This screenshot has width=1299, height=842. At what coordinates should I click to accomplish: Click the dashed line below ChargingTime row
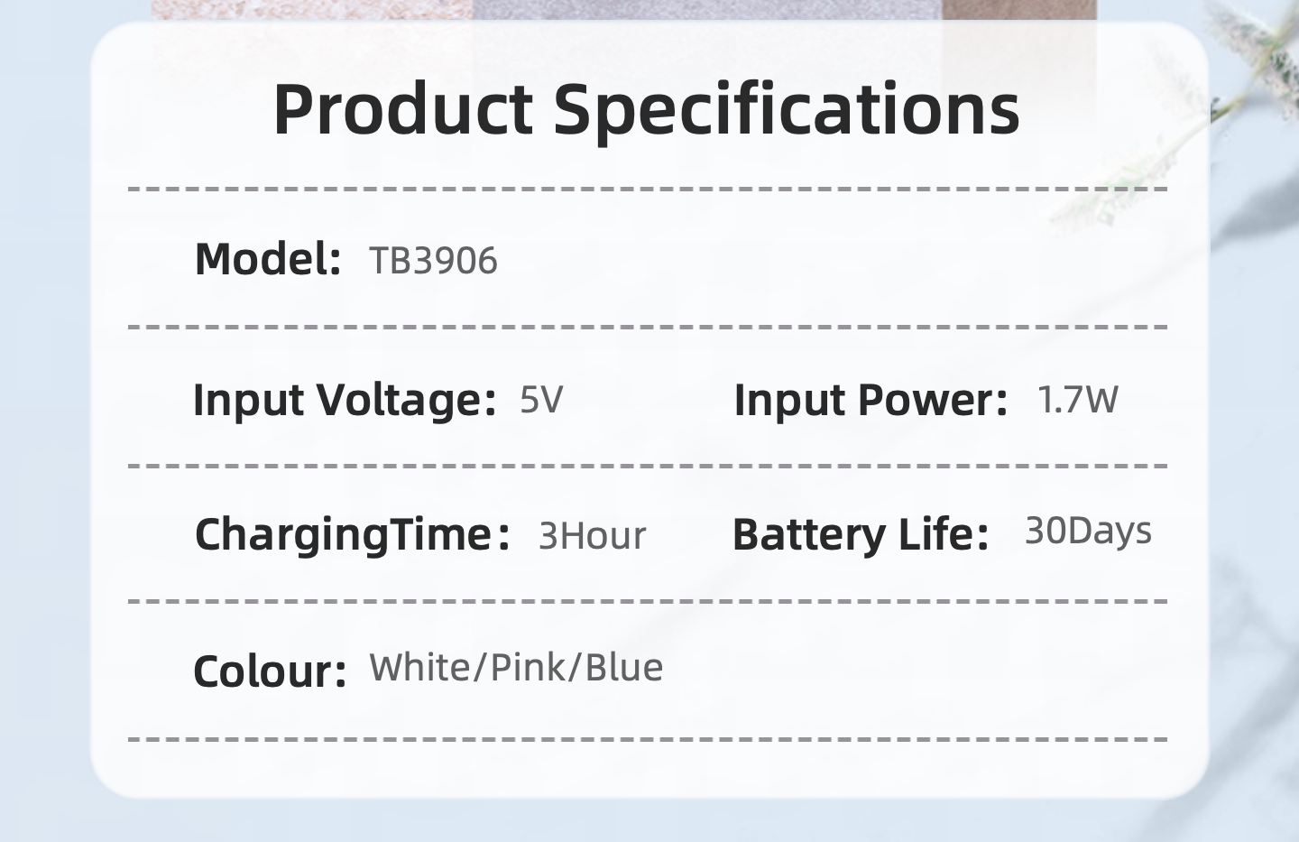click(x=648, y=600)
